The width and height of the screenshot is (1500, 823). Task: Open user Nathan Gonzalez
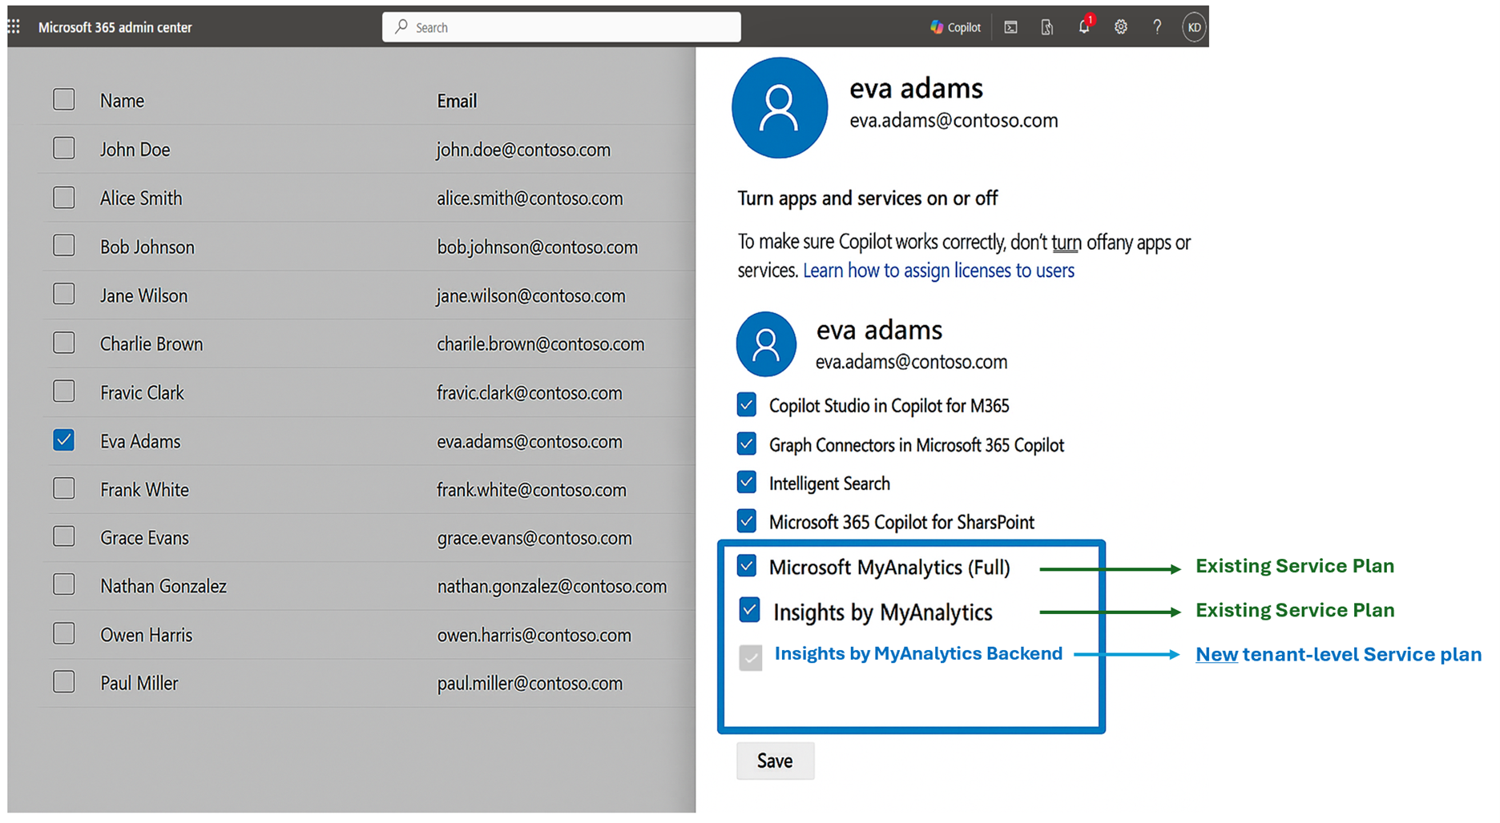[x=163, y=587]
